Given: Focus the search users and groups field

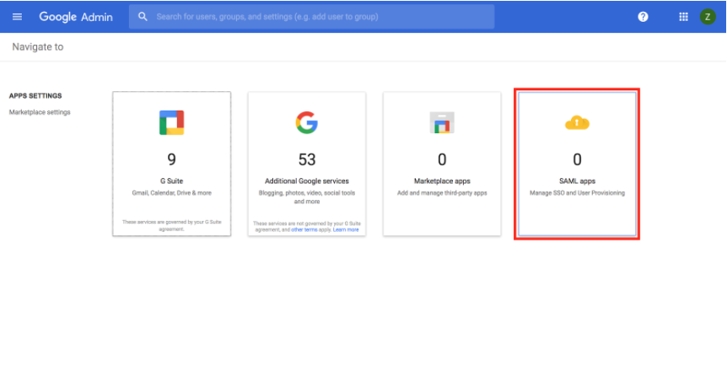Looking at the screenshot, I should click(x=311, y=17).
